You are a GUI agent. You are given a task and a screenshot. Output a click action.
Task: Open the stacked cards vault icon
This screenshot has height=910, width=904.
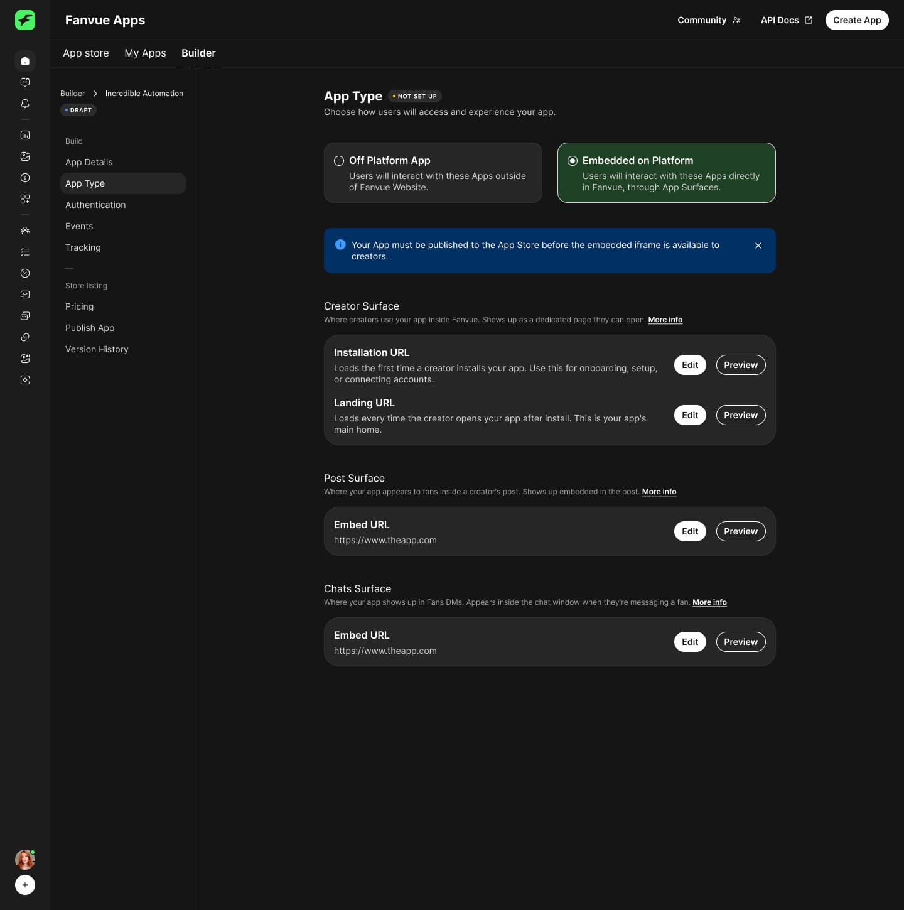pos(25,316)
